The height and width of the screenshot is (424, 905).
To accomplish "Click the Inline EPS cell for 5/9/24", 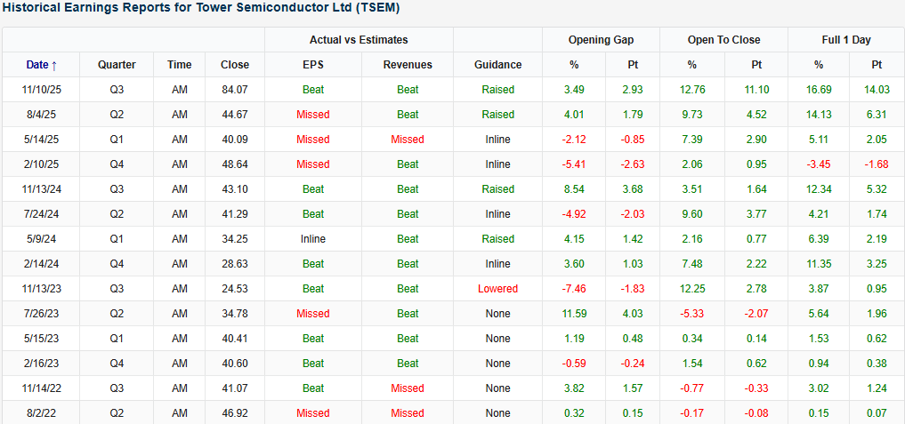I will [313, 239].
